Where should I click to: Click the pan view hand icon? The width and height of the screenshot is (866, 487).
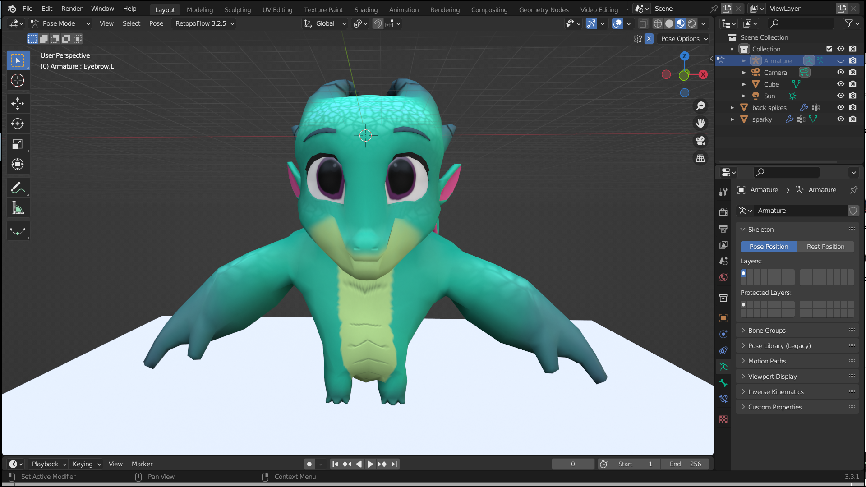click(700, 123)
